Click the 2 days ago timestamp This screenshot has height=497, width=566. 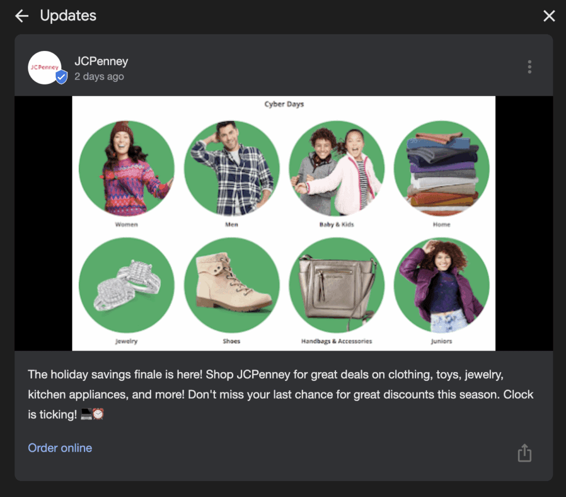99,76
